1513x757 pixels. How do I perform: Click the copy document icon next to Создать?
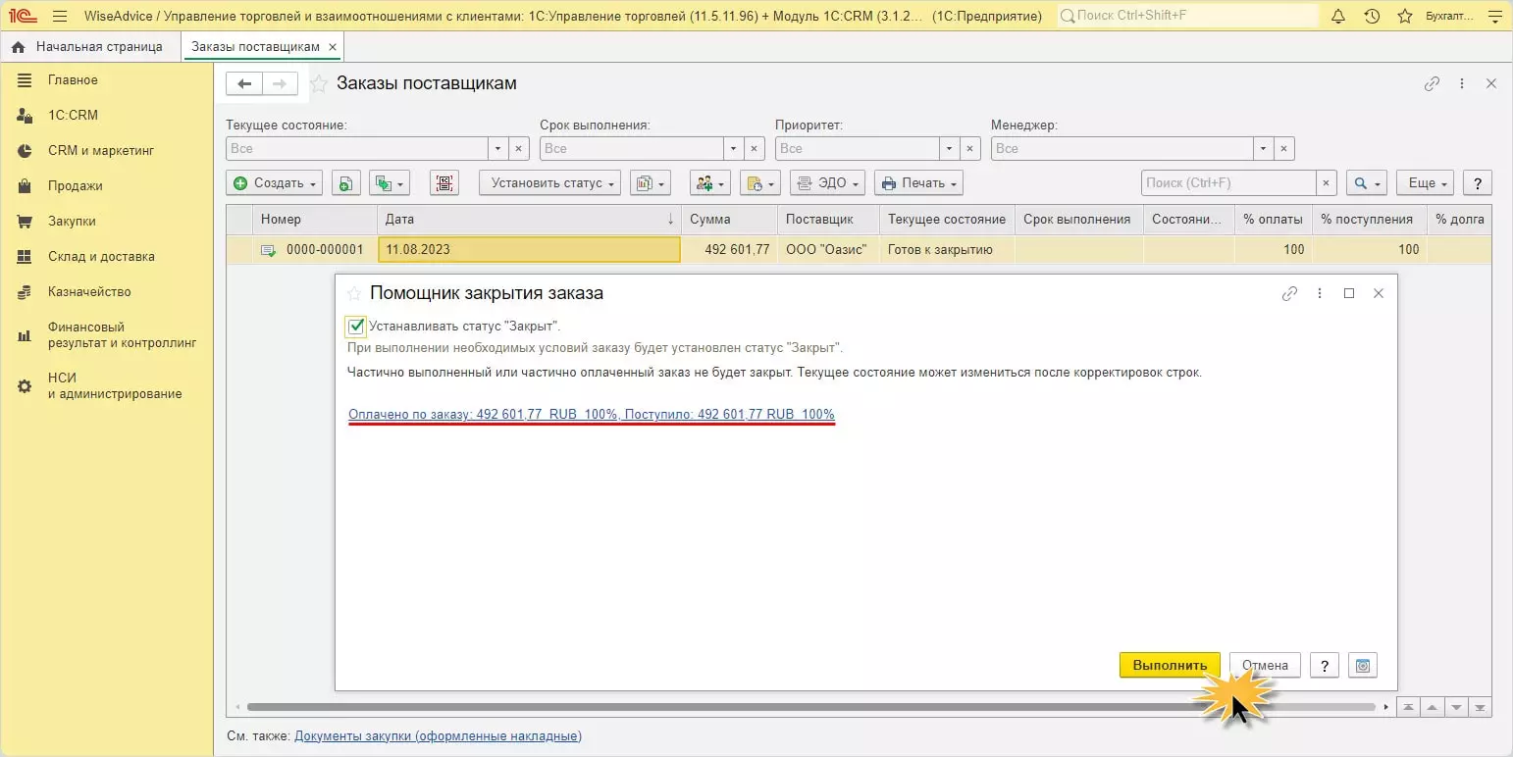[x=346, y=183]
